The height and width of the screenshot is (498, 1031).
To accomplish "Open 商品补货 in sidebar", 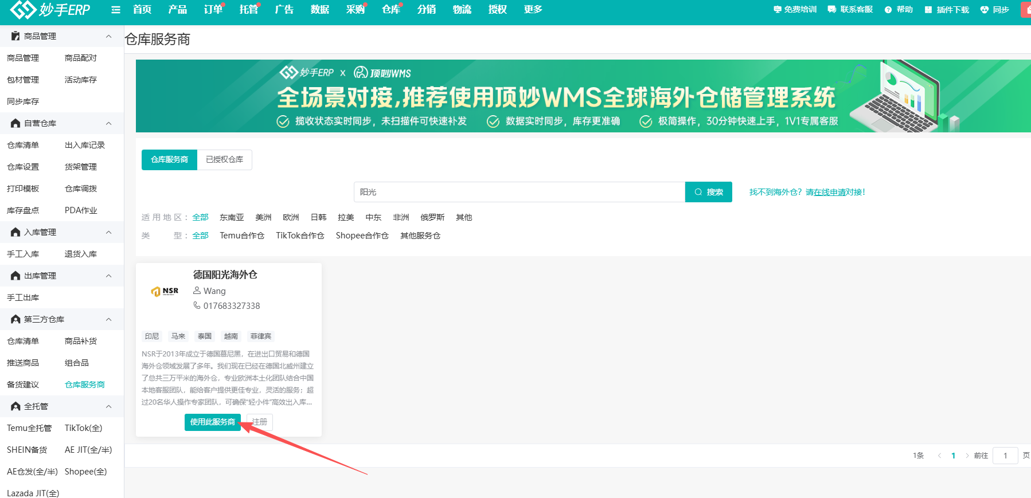I will click(x=81, y=341).
